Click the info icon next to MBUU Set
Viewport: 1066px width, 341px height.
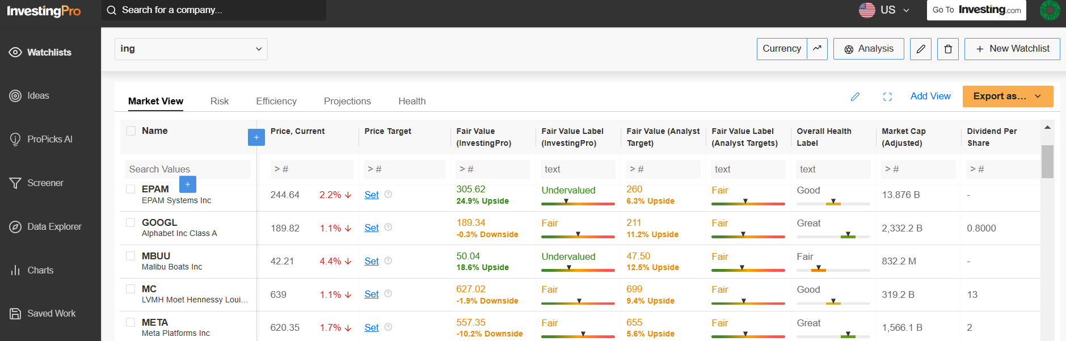pos(388,260)
